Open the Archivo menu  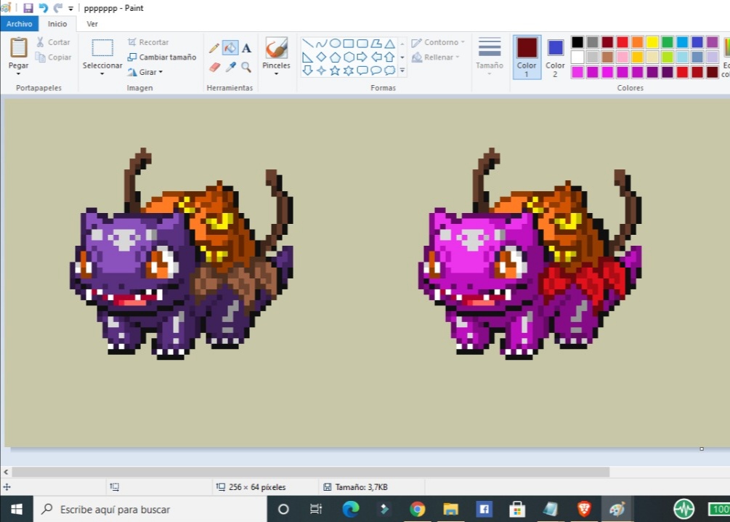click(19, 24)
